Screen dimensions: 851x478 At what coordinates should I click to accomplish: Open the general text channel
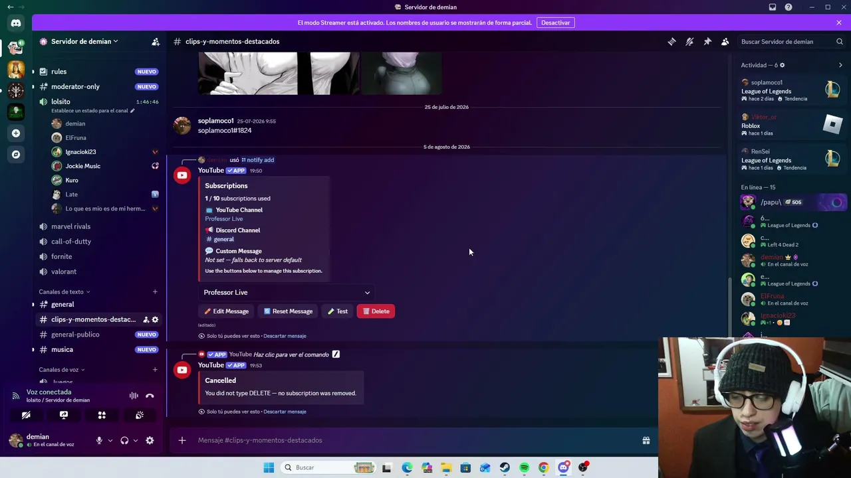tap(98, 304)
